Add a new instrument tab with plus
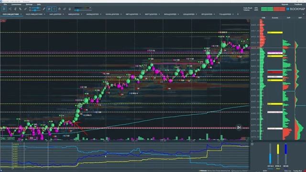 238,14
